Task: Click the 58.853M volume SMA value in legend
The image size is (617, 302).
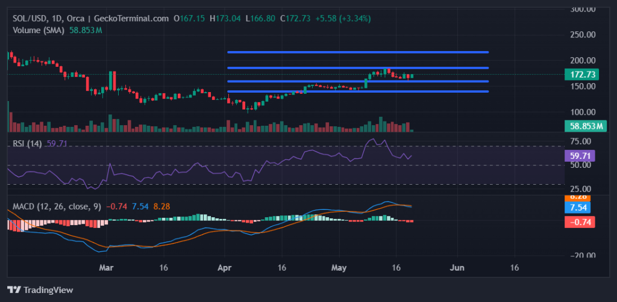Action: click(x=86, y=30)
